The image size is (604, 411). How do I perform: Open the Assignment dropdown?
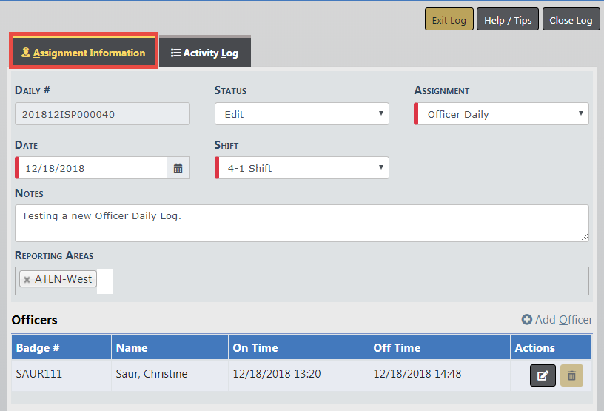[501, 114]
